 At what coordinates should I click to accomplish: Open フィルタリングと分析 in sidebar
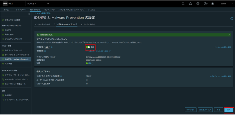14,39
